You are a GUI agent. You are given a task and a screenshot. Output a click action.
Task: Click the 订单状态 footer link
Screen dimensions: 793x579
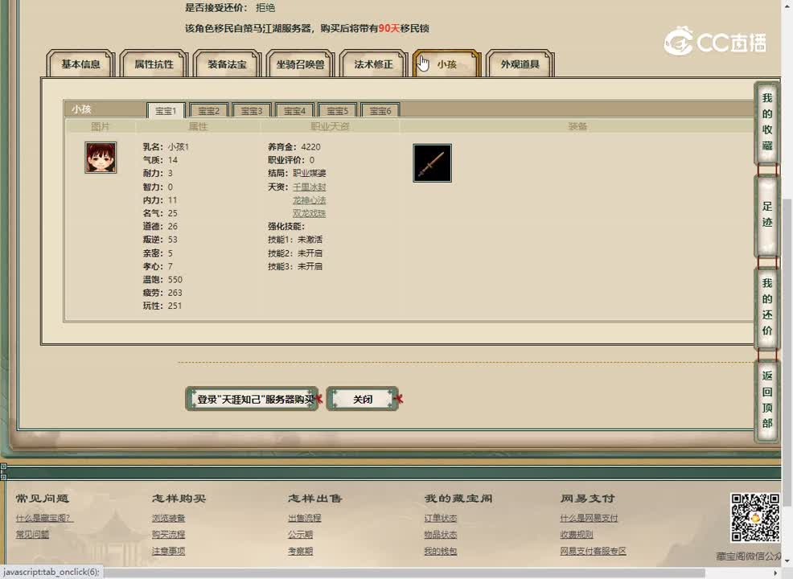click(x=440, y=519)
